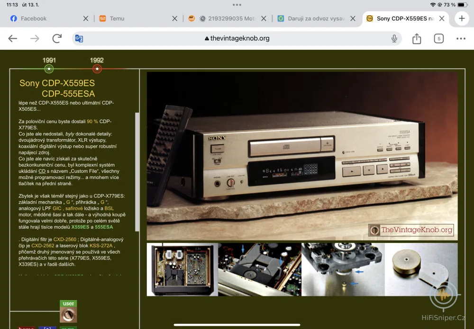Select the 1991 timeline marker
474x329 pixels.
point(49,69)
